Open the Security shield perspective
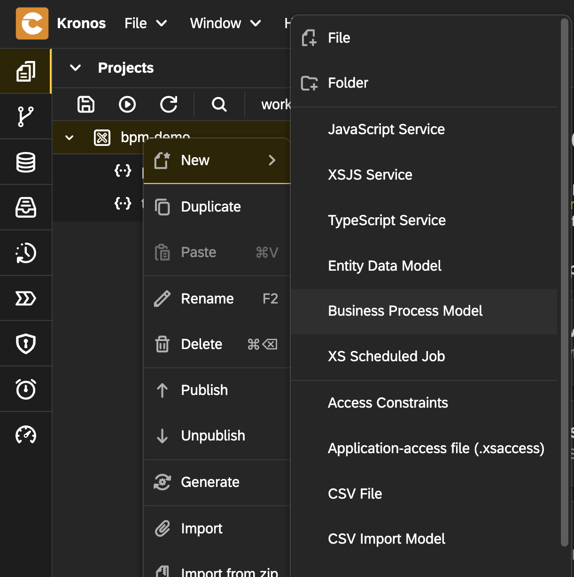The width and height of the screenshot is (574, 577). click(25, 343)
